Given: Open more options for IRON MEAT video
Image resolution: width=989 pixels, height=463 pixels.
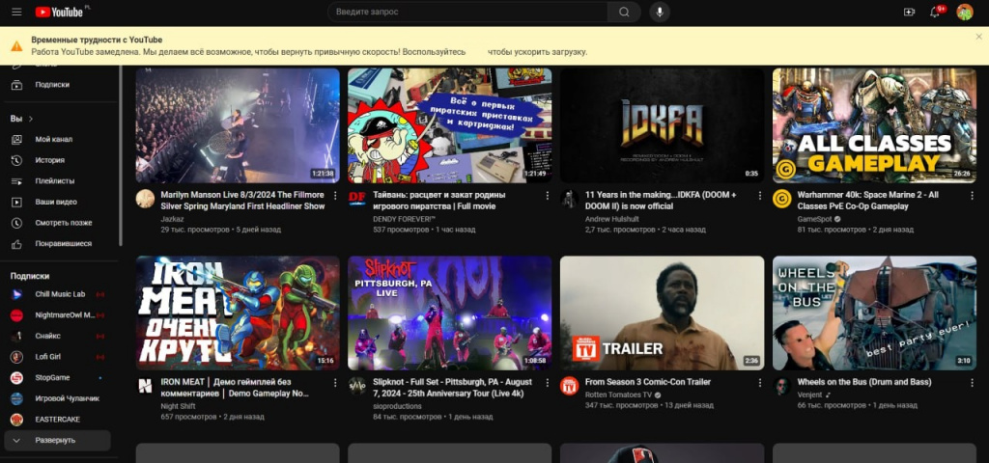Looking at the screenshot, I should 335,383.
